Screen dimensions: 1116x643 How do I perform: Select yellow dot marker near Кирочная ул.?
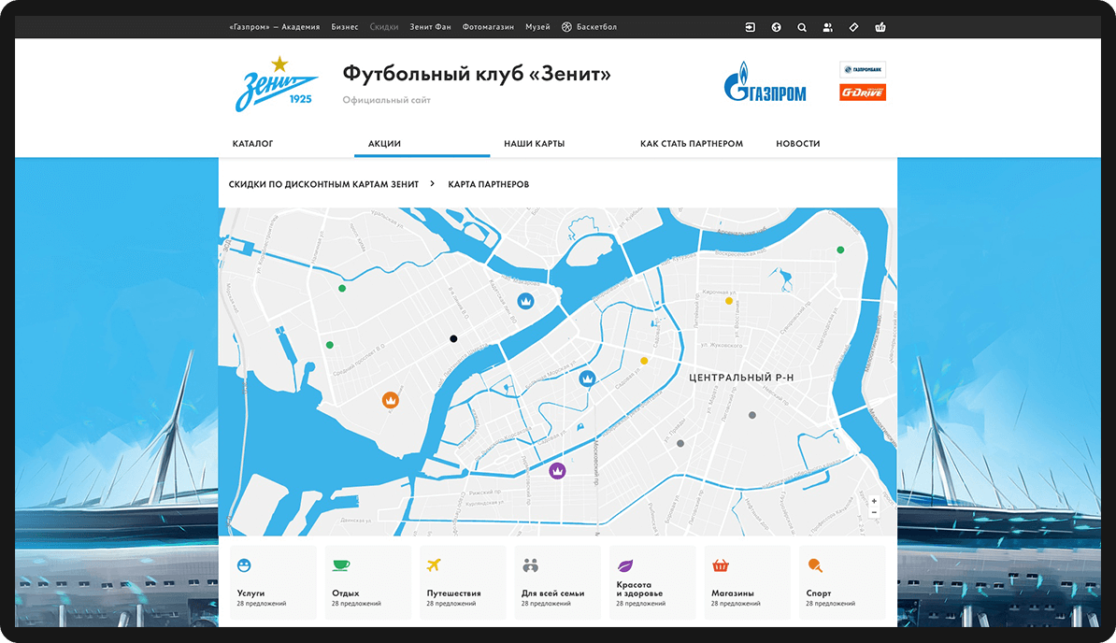pos(729,301)
